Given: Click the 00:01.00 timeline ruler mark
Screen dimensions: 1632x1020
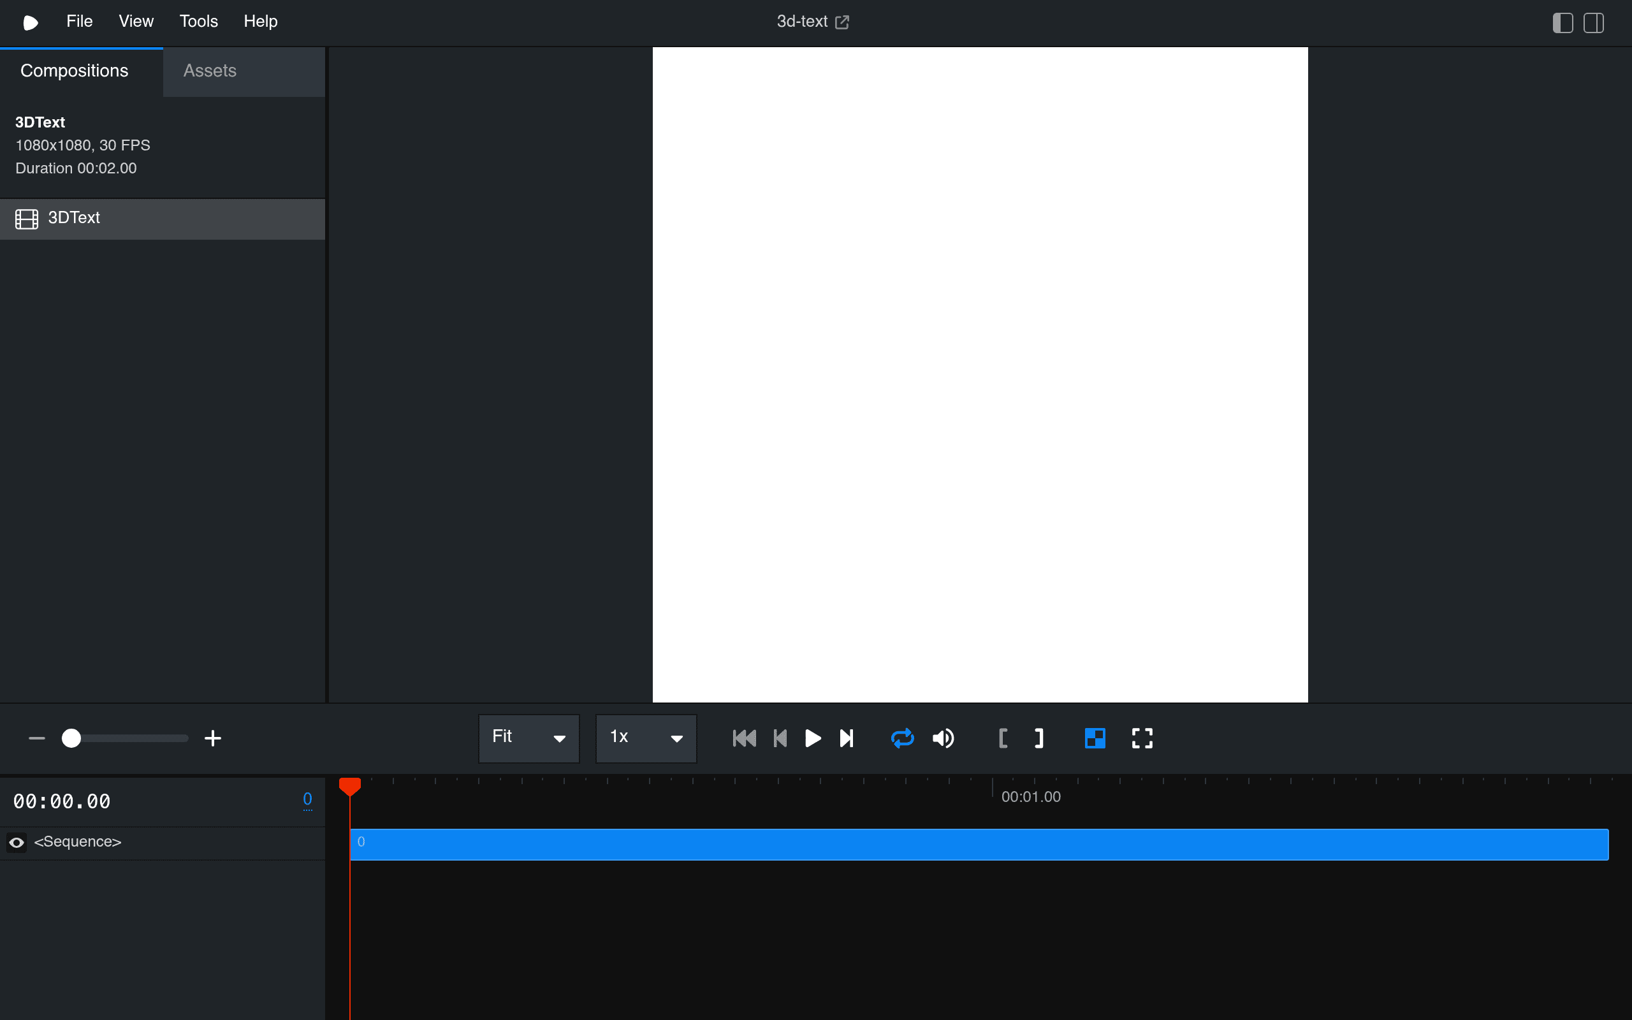Looking at the screenshot, I should pyautogui.click(x=1030, y=797).
